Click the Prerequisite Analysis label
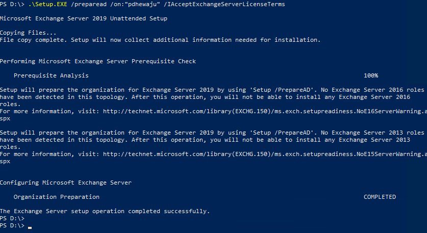The image size is (427, 233). pos(51,75)
